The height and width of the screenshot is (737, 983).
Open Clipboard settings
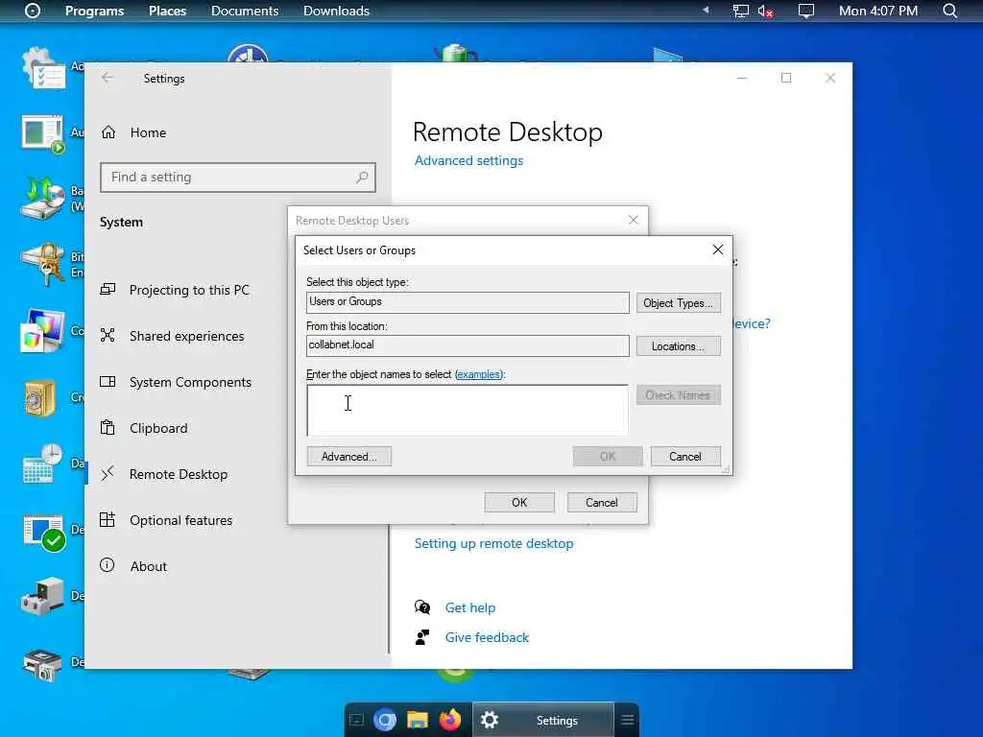158,429
